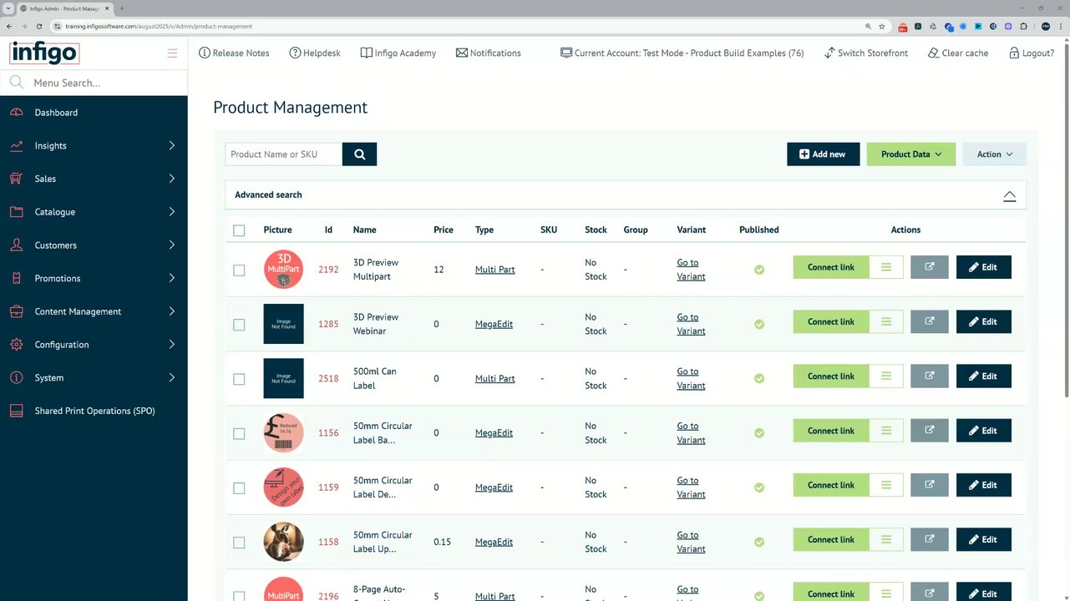Focus the Product Name or SKU field
The width and height of the screenshot is (1070, 601).
[x=283, y=154]
